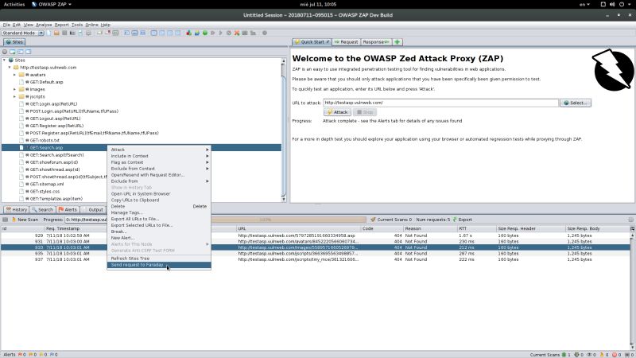Click the Persist Session toolbar icon
The height and width of the screenshot is (358, 636).
coord(64,33)
